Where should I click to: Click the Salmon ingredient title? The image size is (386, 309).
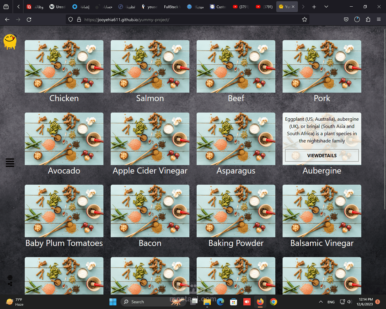150,98
